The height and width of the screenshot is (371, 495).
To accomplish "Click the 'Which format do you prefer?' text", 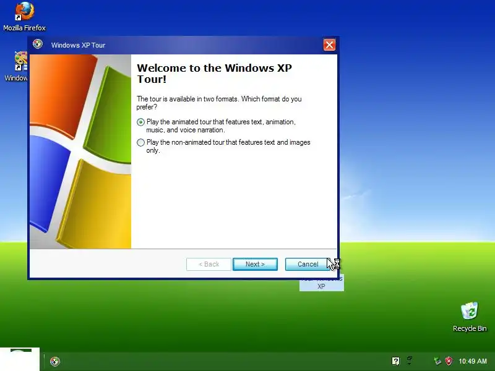I will tap(219, 103).
